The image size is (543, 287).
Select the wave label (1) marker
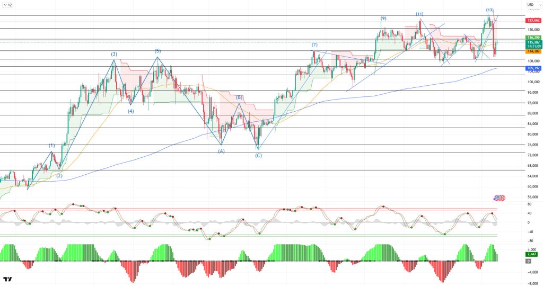coord(51,145)
